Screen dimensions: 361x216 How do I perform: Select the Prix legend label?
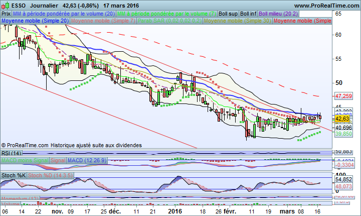tap(6, 14)
